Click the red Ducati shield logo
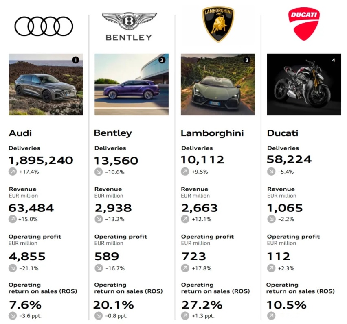Screen dimensions: 347x324 coord(304,24)
